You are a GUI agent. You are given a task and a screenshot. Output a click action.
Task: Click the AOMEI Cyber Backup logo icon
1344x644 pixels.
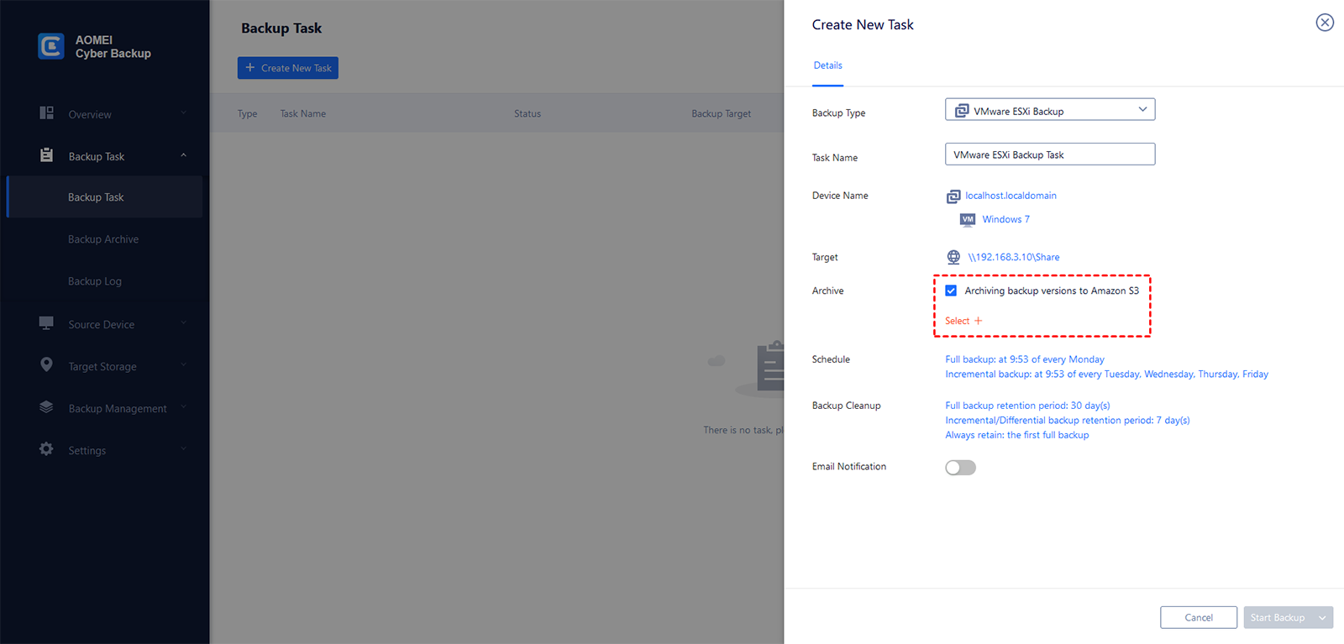click(x=51, y=46)
